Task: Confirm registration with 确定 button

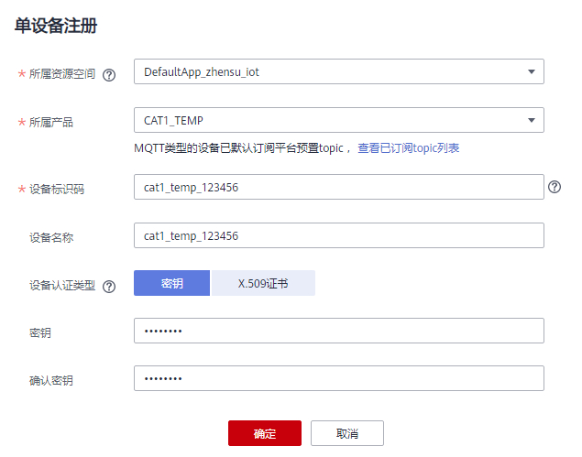Action: click(x=264, y=432)
